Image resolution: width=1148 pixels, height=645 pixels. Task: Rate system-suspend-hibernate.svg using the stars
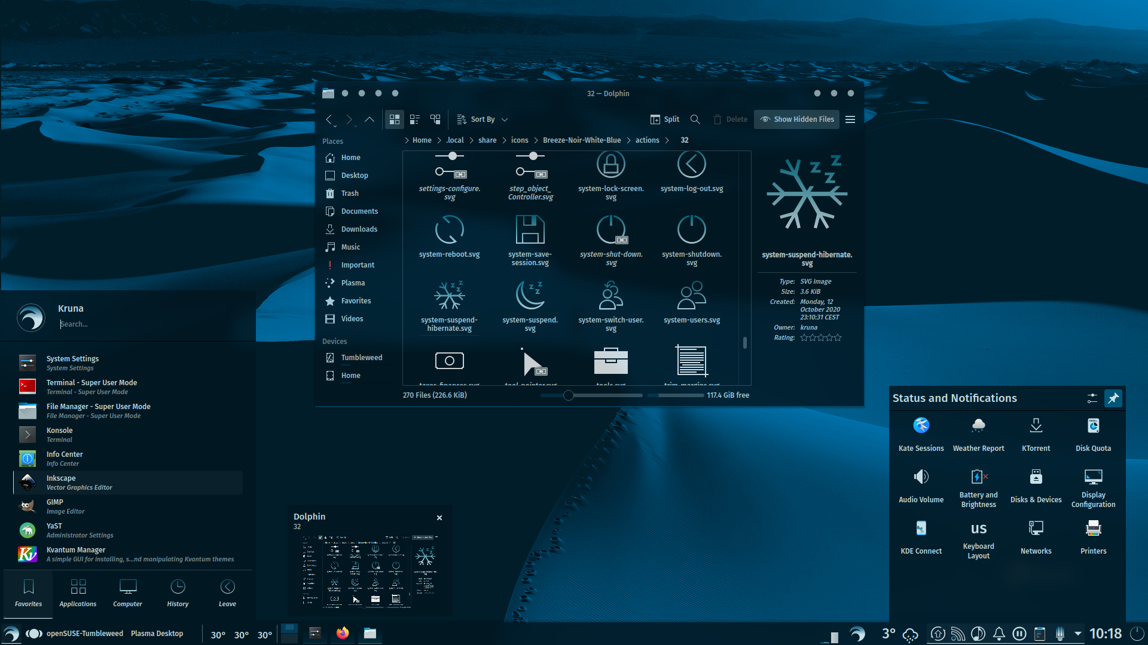821,337
